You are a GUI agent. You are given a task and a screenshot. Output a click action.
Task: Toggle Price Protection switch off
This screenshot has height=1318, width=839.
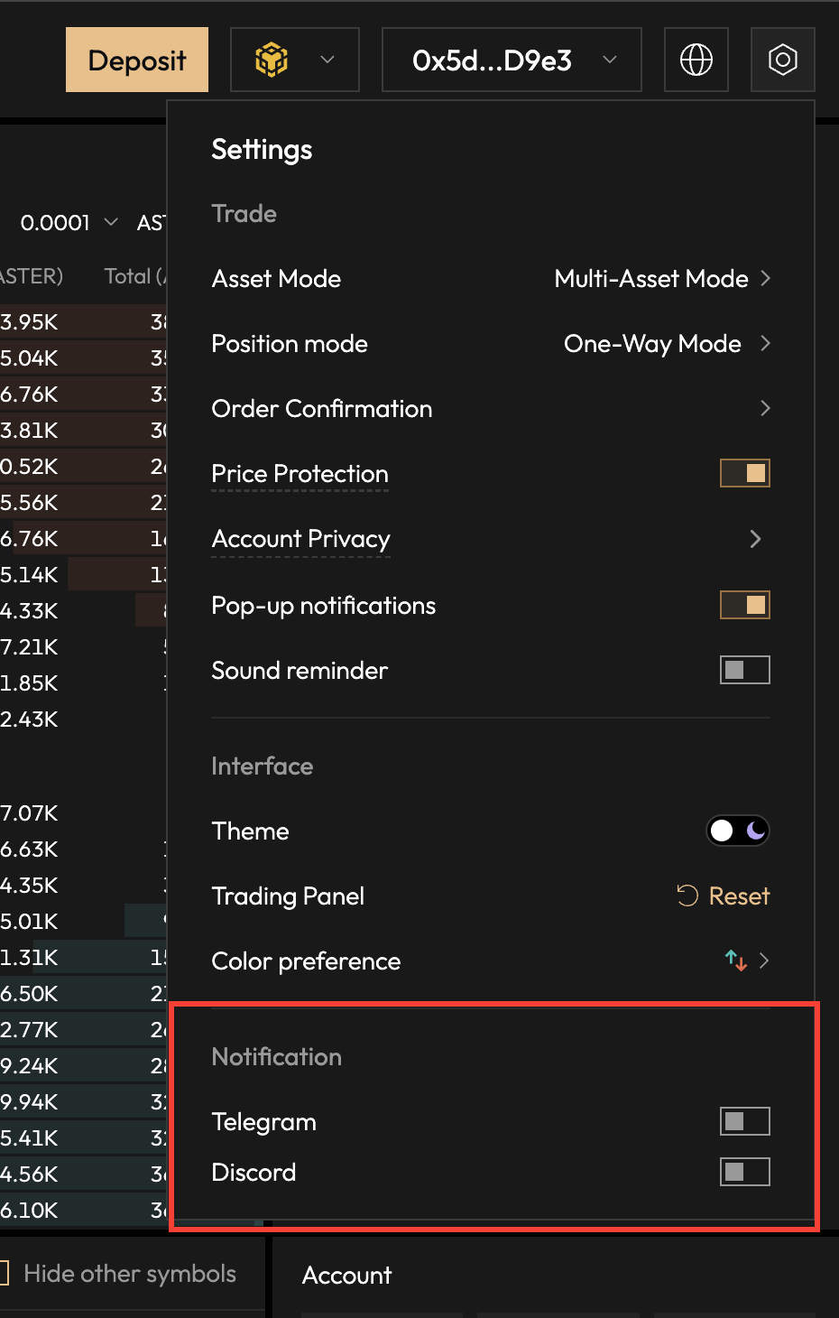pos(744,473)
